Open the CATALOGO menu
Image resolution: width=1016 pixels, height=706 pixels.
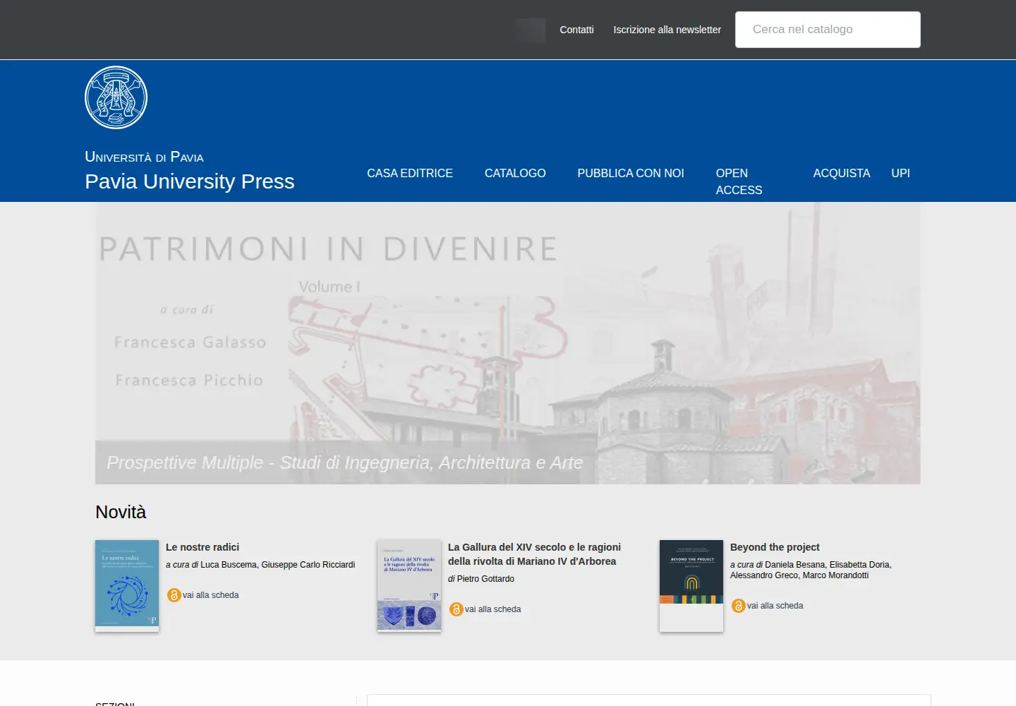(x=515, y=173)
